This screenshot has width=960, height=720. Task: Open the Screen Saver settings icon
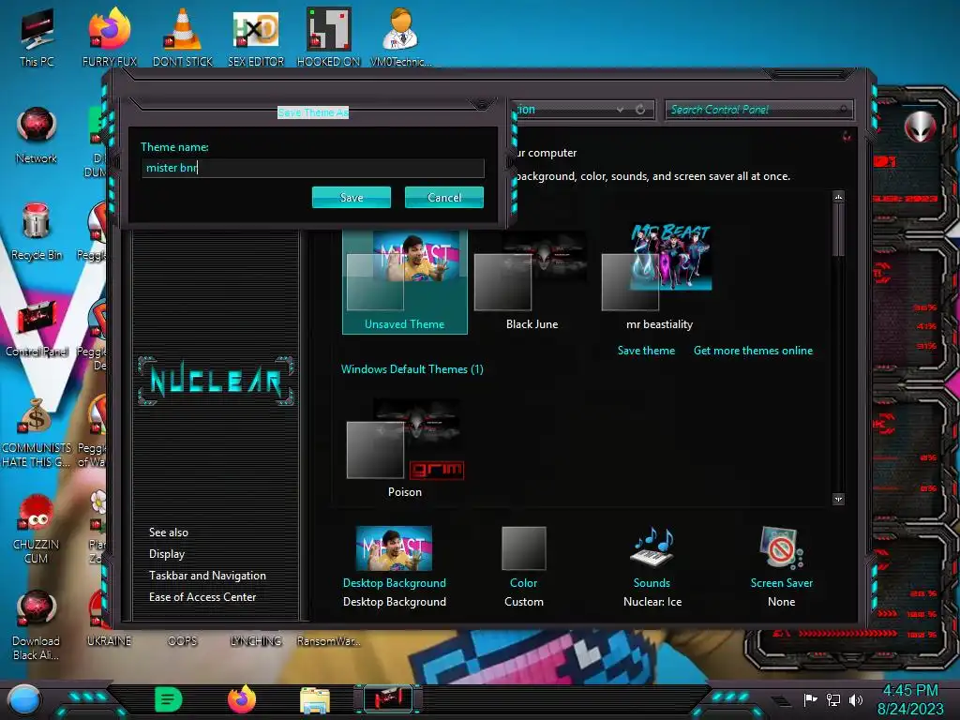[781, 547]
